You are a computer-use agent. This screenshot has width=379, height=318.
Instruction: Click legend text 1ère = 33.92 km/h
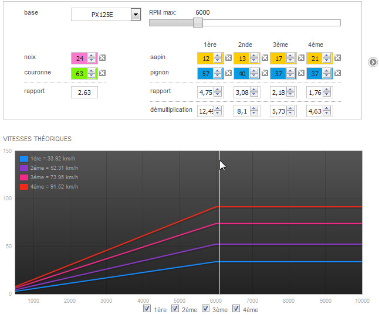pos(53,159)
